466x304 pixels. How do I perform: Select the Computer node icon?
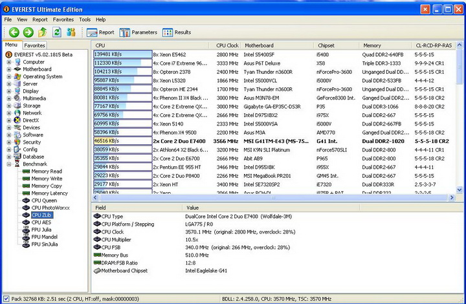coord(18,61)
